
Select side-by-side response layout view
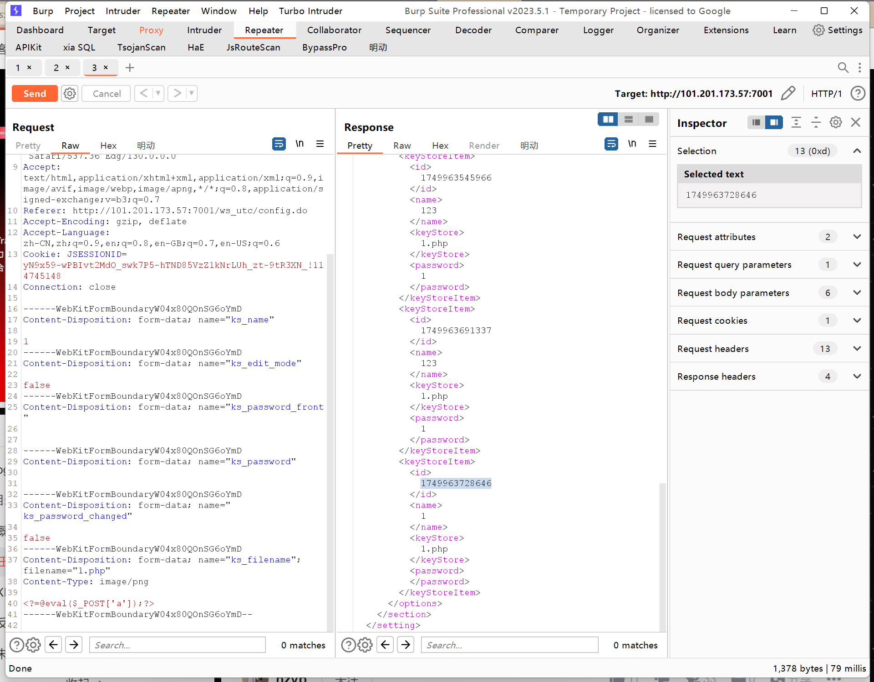pyautogui.click(x=608, y=119)
